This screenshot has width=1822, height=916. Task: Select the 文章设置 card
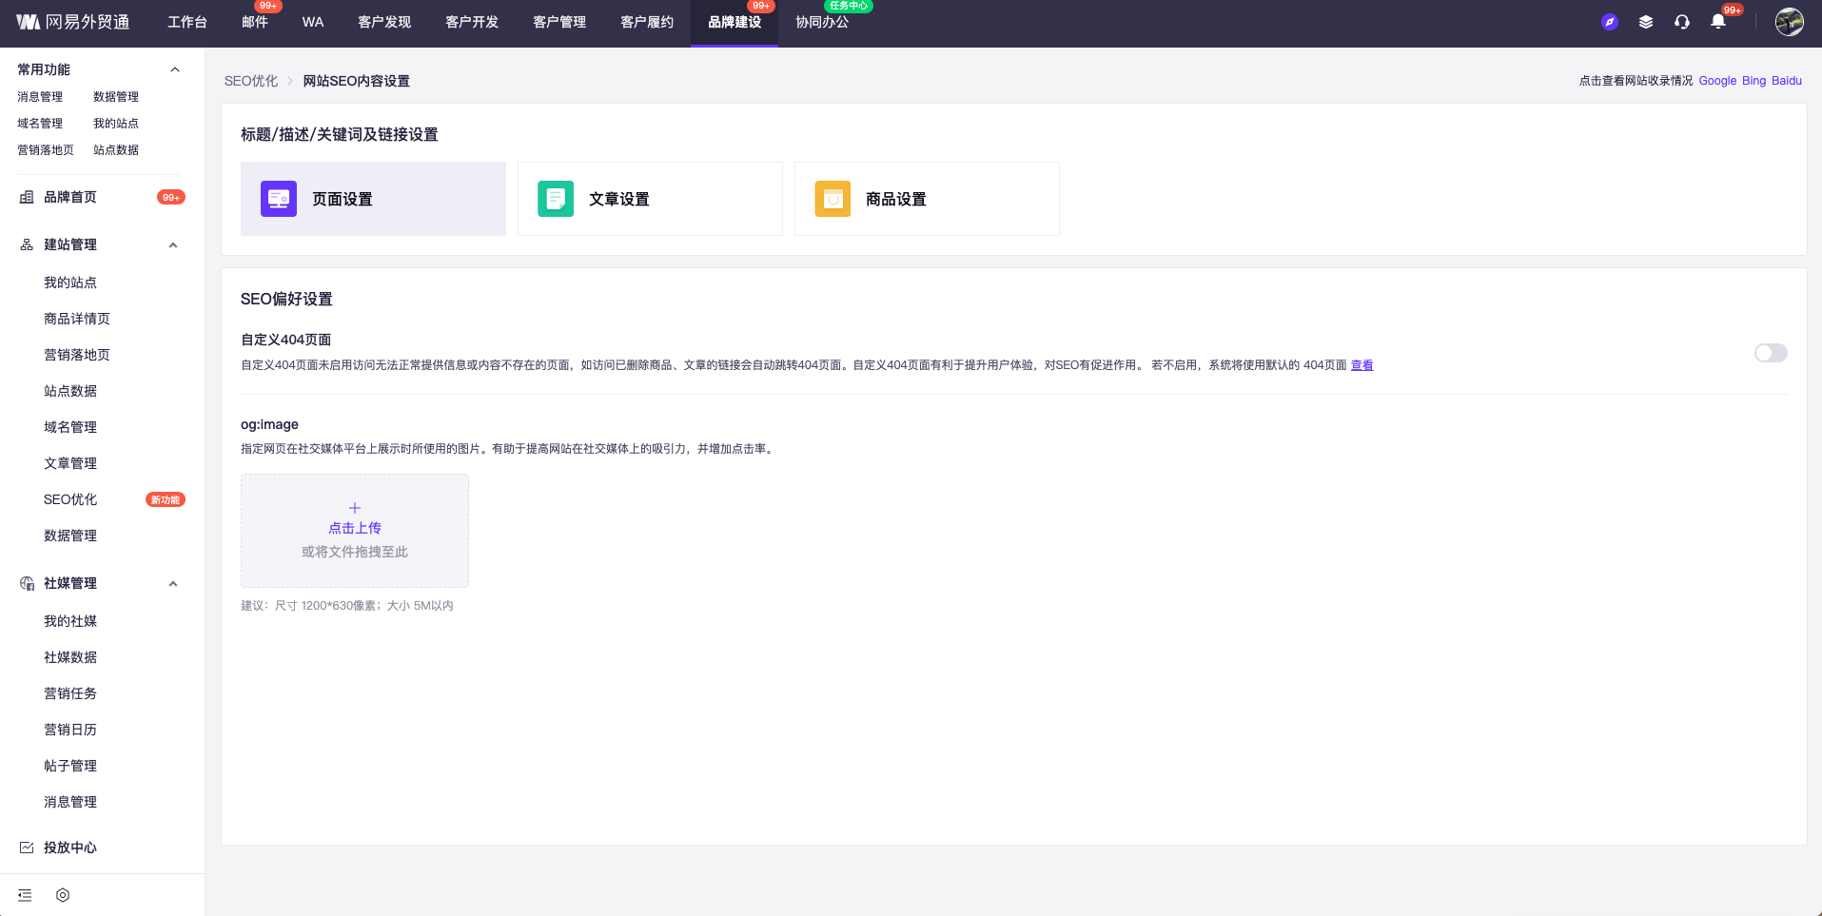[x=650, y=199]
